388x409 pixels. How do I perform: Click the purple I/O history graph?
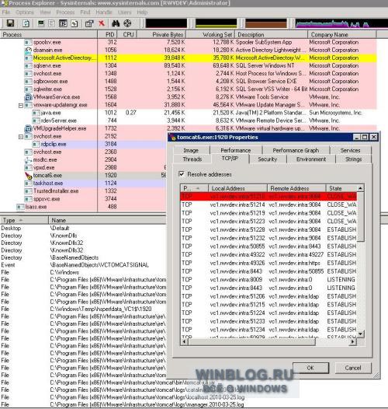coord(341,23)
